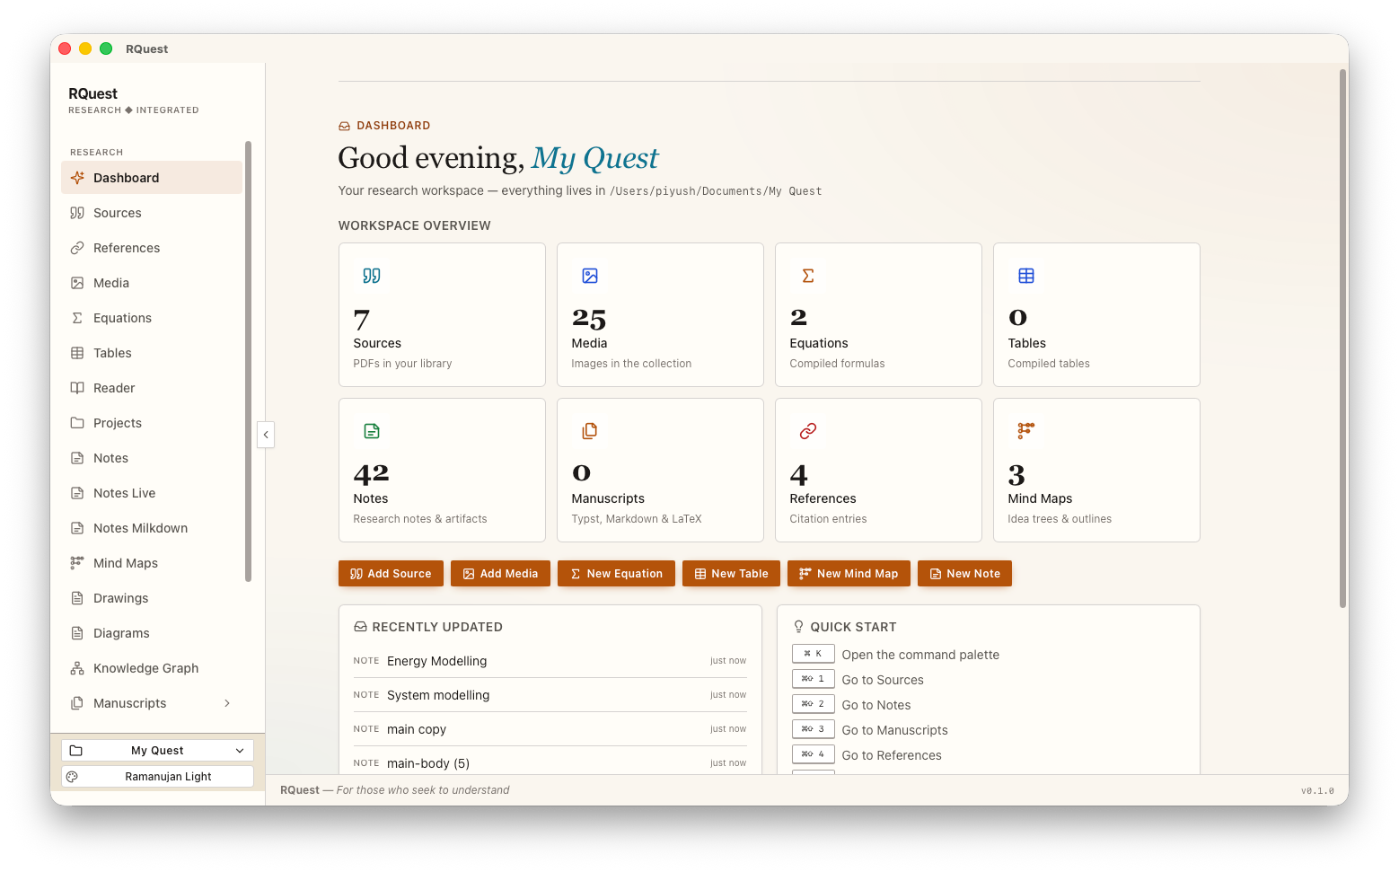Open the System modelling recent note
Image resolution: width=1399 pixels, height=872 pixels.
pos(550,695)
